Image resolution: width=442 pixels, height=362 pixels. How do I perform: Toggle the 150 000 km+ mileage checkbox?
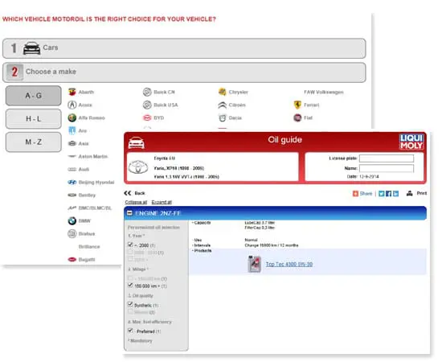(130, 286)
